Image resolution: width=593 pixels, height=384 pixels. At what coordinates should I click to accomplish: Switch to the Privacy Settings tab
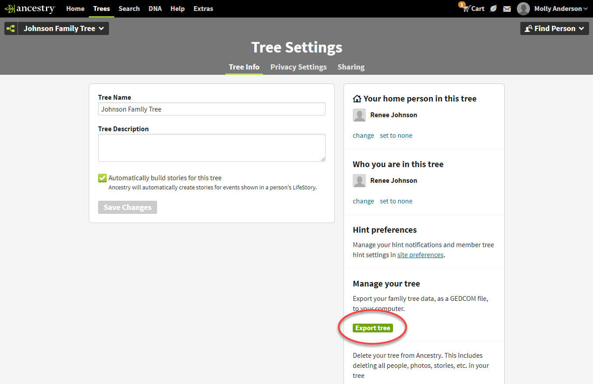tap(298, 67)
